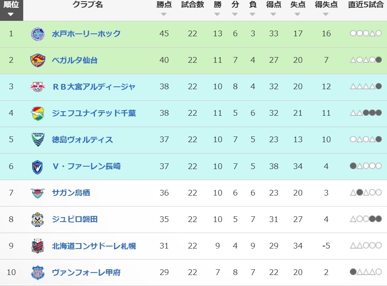Click the Hokkaido Consadole Sapporo crest

pos(37,246)
